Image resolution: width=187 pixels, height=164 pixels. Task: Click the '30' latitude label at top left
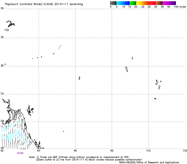coord(2,8)
